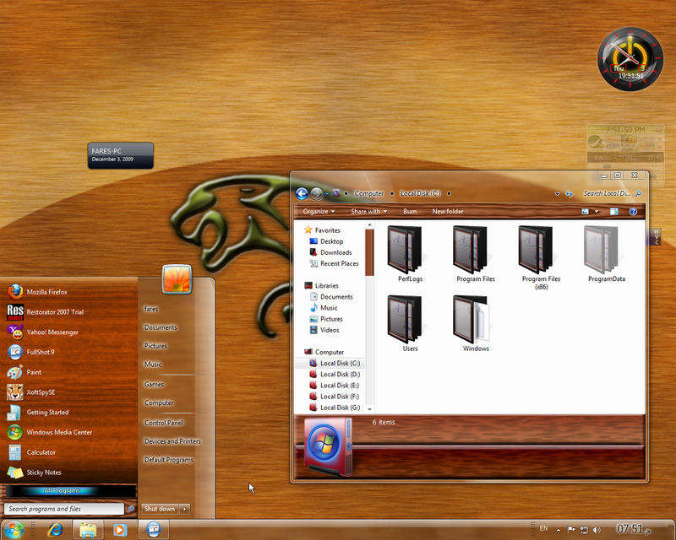Select Local Disk (E:) in tree
This screenshot has width=676, height=540.
point(335,386)
